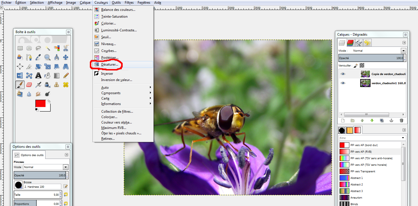
Task: Select the Smudge finger tool
Action: click(38, 94)
